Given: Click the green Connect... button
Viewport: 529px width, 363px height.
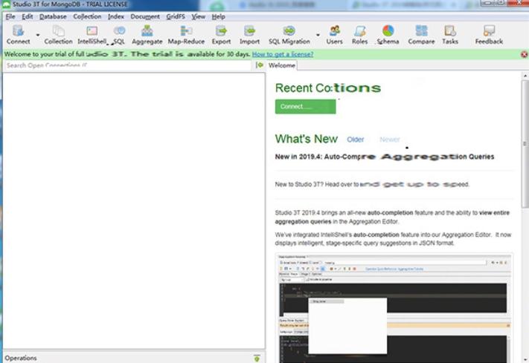Looking at the screenshot, I should pyautogui.click(x=305, y=107).
